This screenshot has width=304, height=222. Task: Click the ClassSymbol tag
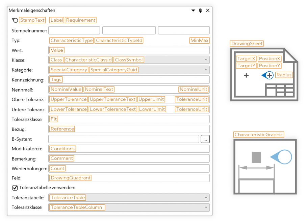(129, 60)
